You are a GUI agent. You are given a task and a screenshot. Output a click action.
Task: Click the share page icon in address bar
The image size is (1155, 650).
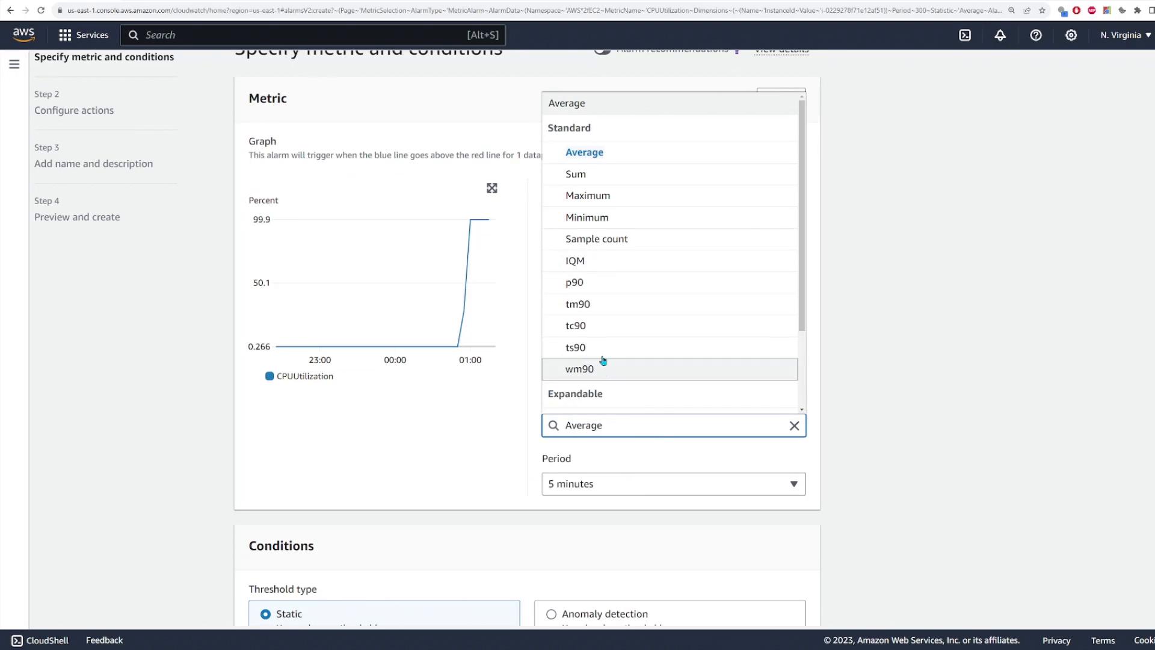point(1027,10)
